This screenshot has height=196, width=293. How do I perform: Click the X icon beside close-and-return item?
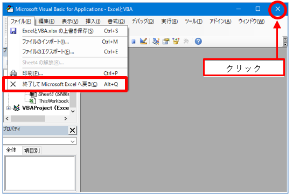click(x=13, y=84)
